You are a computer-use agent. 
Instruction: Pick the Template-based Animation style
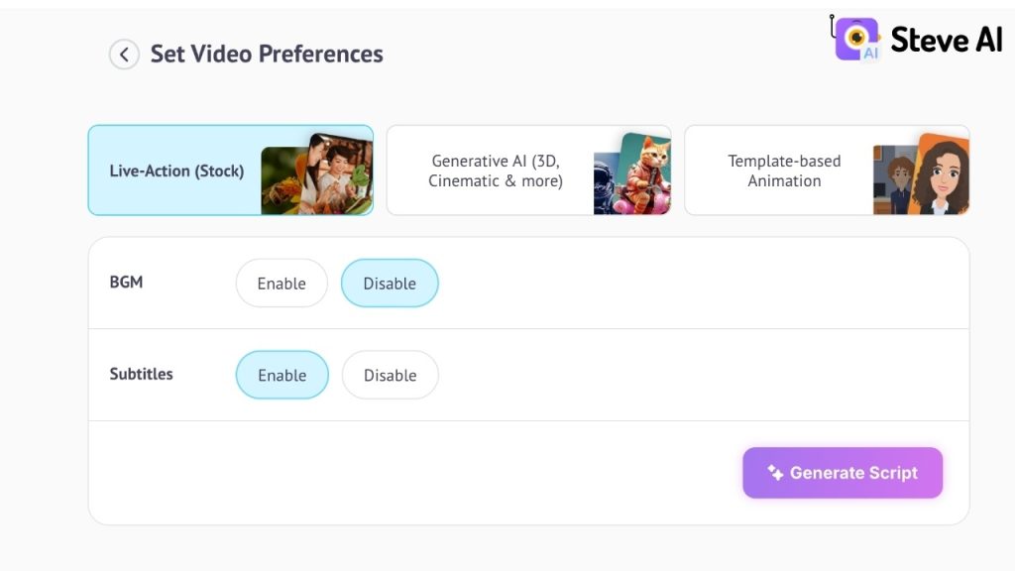click(785, 170)
